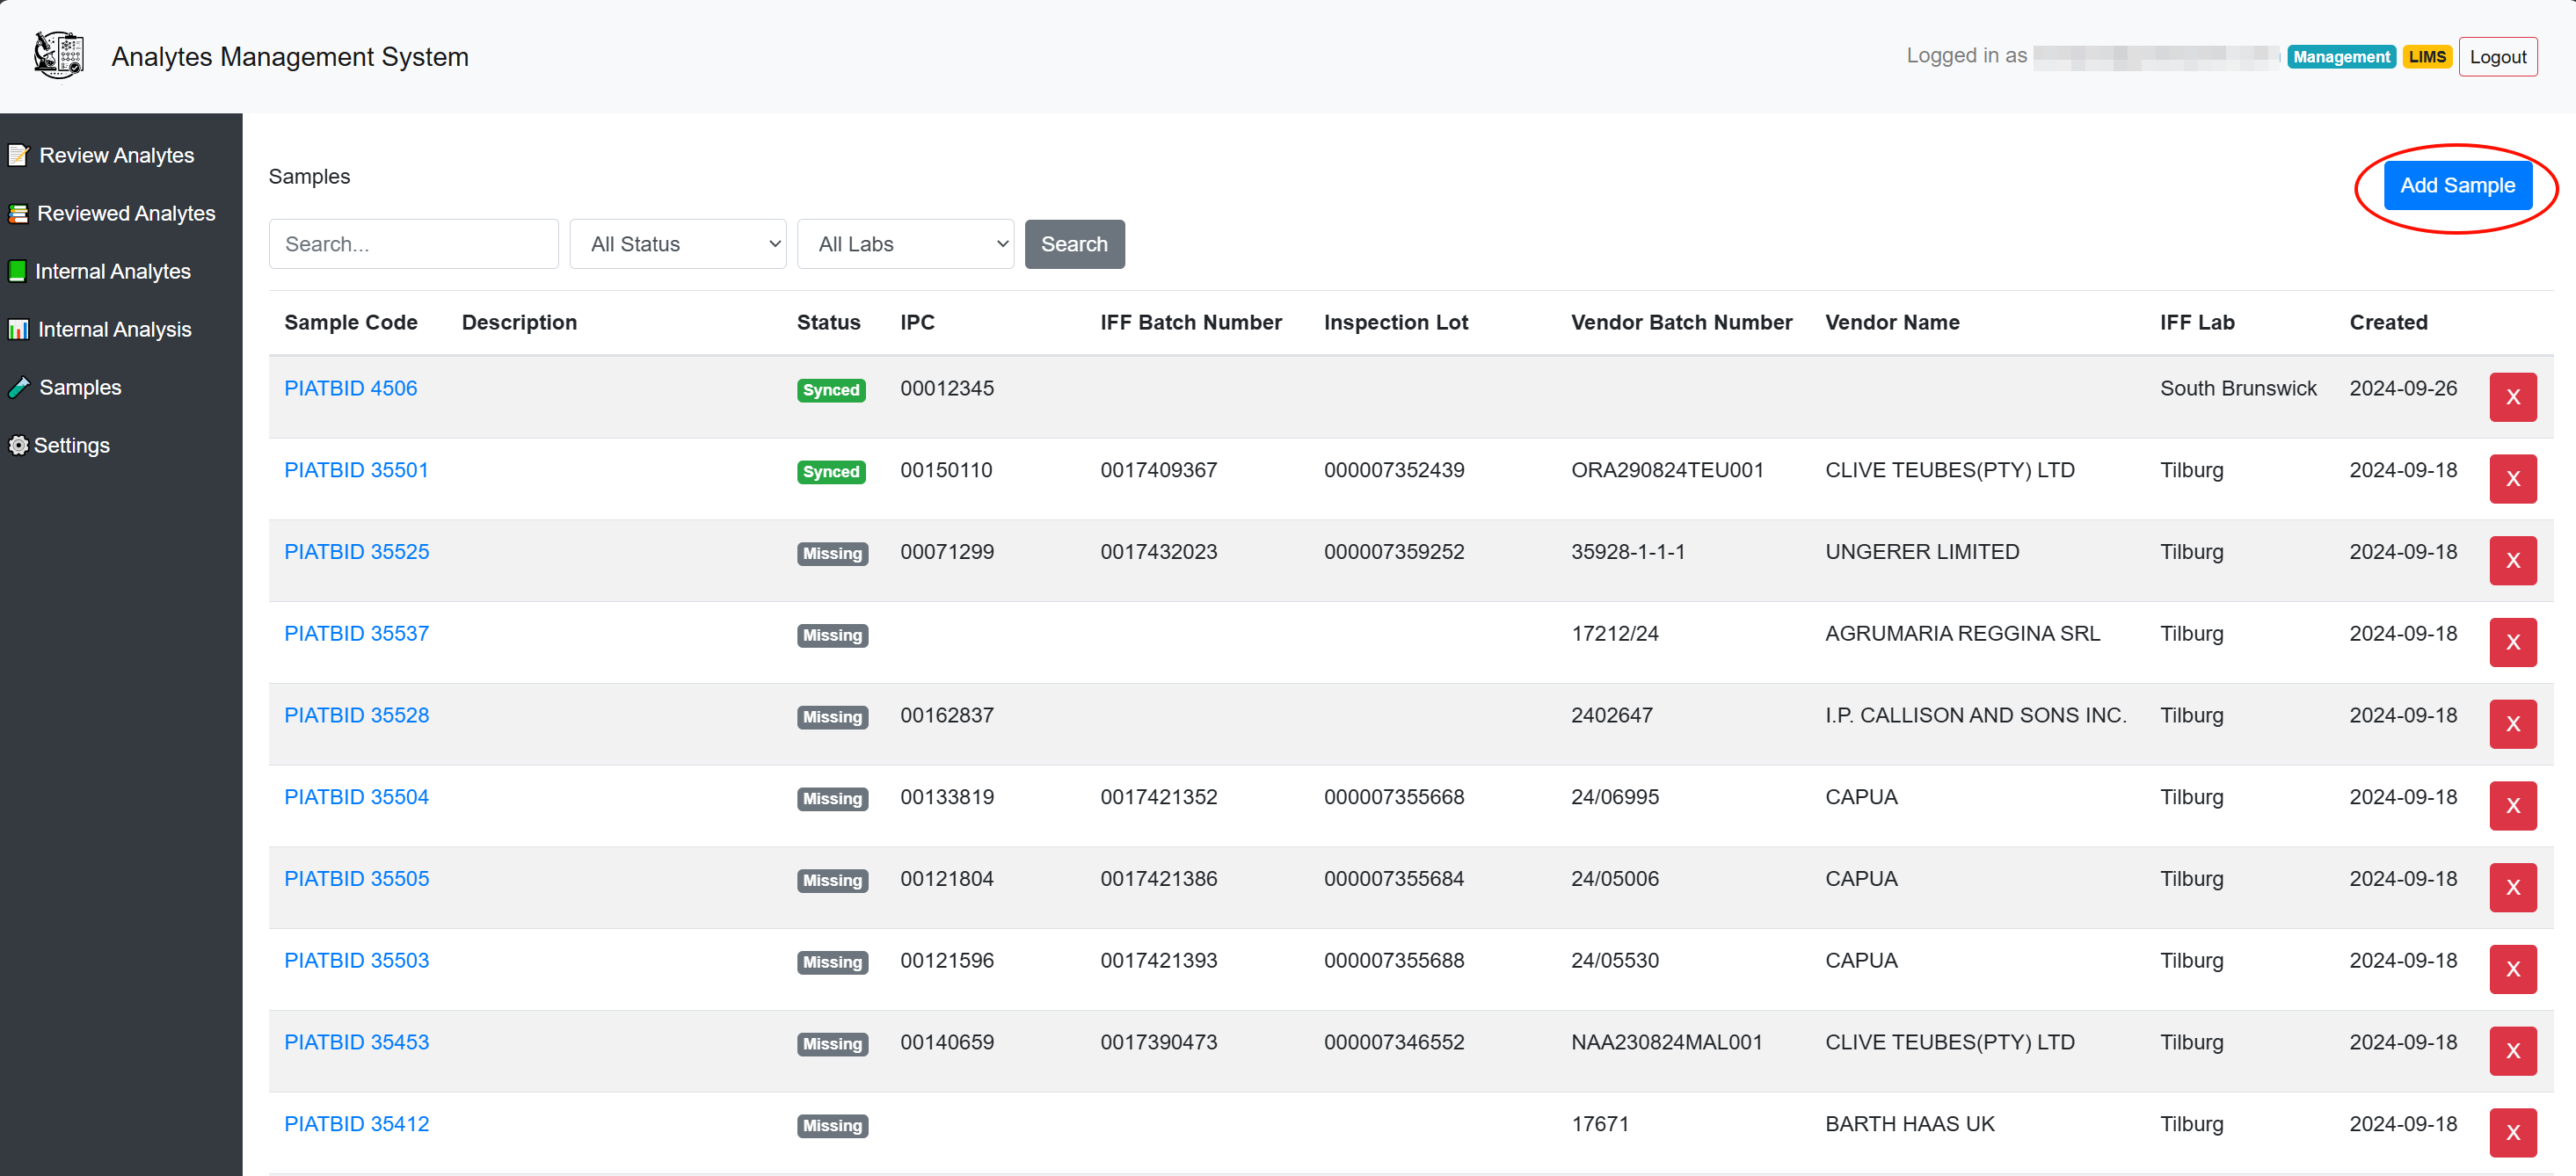This screenshot has height=1176, width=2576.
Task: Go to Reviewed Analytes menu item
Action: click(x=126, y=213)
